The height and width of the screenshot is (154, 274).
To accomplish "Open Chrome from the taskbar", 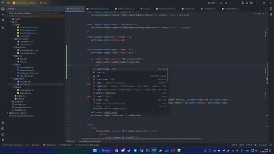I will pos(116,151).
